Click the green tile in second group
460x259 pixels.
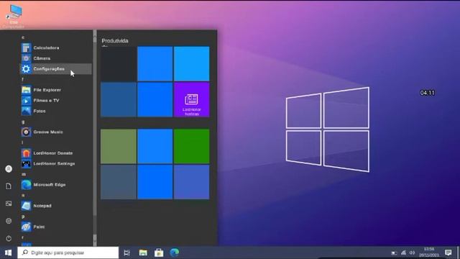[x=192, y=146]
